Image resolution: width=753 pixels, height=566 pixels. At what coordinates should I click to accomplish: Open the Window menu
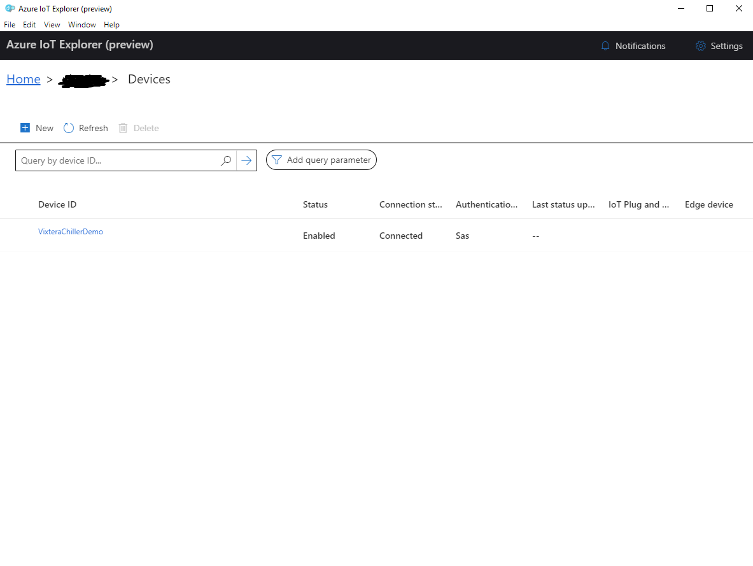81,24
